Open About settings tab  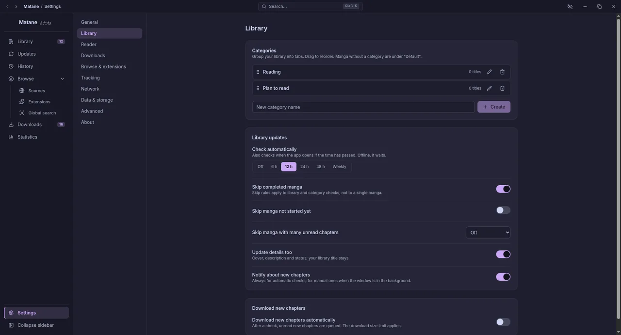point(110,123)
